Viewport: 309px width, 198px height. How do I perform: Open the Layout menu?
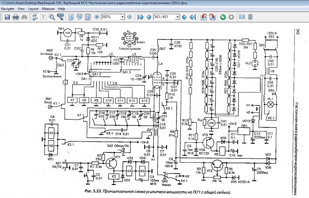click(x=33, y=9)
